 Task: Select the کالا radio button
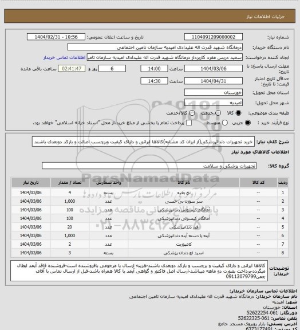coord(238,113)
